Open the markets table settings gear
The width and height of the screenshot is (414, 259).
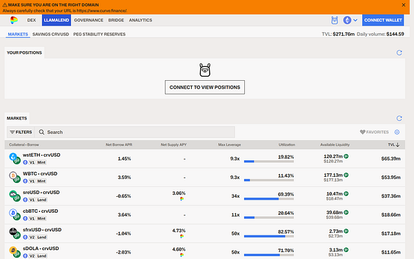pyautogui.click(x=397, y=132)
